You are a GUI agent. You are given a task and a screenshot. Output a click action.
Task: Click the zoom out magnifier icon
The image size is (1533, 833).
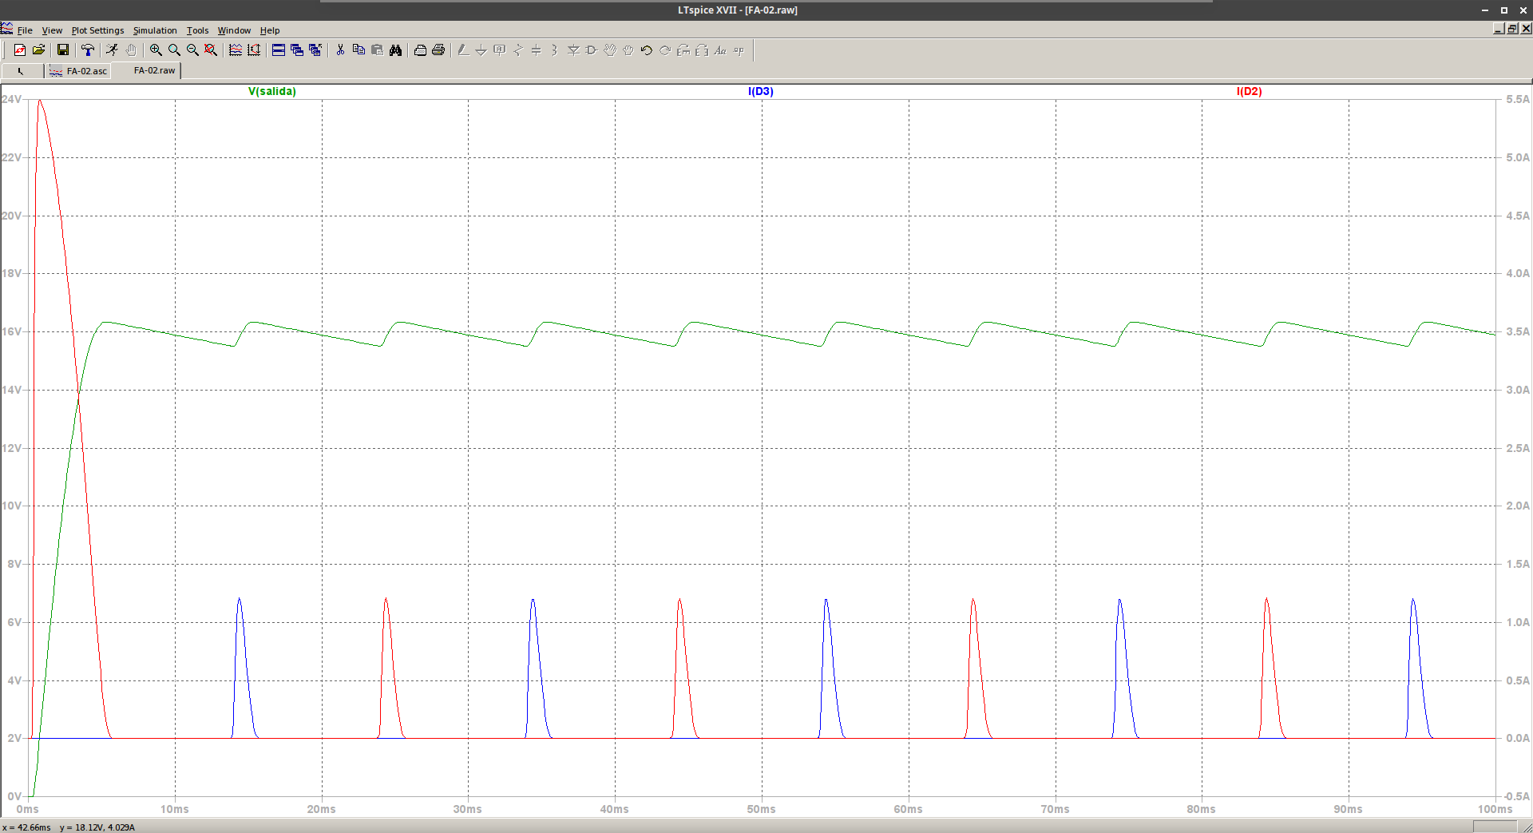pyautogui.click(x=192, y=50)
